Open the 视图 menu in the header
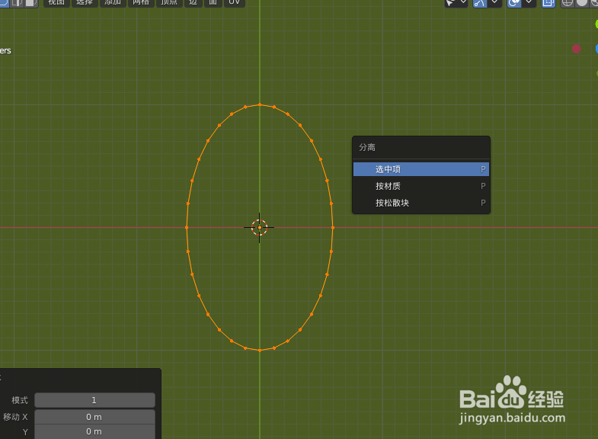 pyautogui.click(x=56, y=2)
